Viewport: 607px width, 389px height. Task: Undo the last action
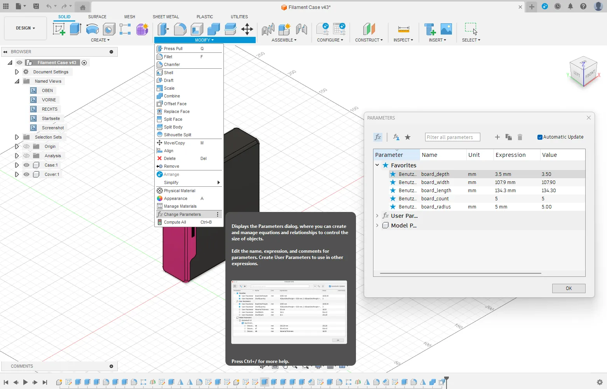[49, 6]
